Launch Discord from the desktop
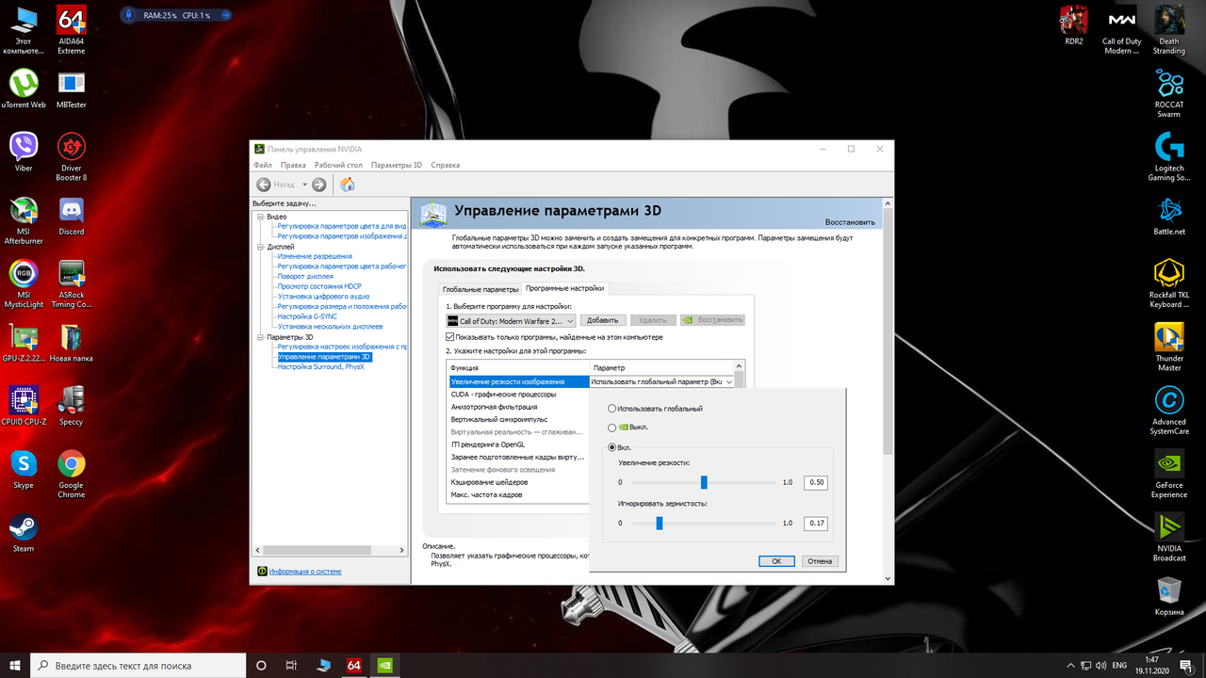Screen dimensions: 1206x678 71,215
